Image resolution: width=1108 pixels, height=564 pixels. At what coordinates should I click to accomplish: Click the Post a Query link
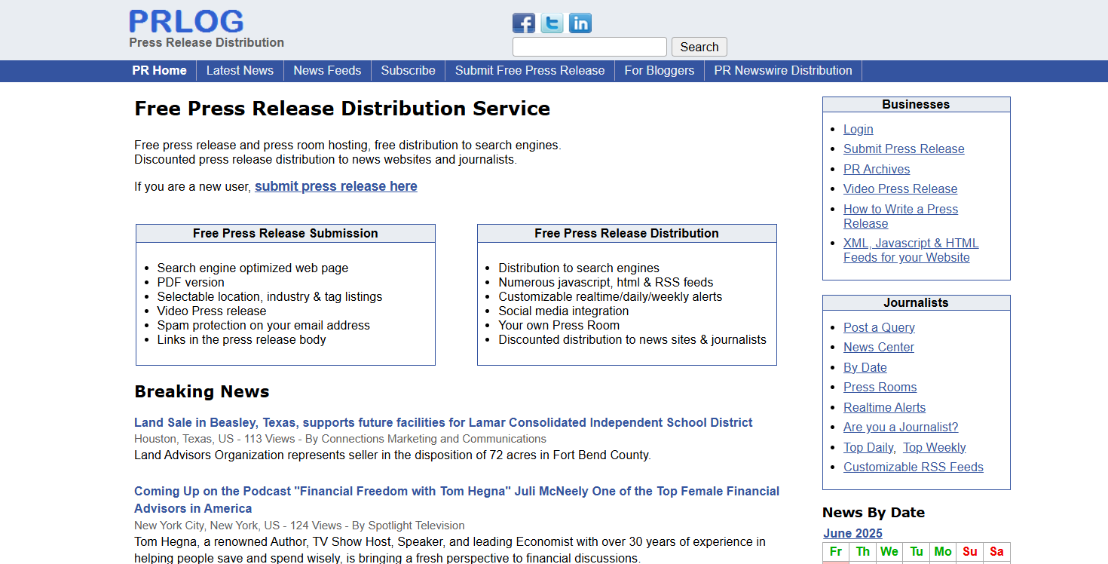click(x=879, y=327)
